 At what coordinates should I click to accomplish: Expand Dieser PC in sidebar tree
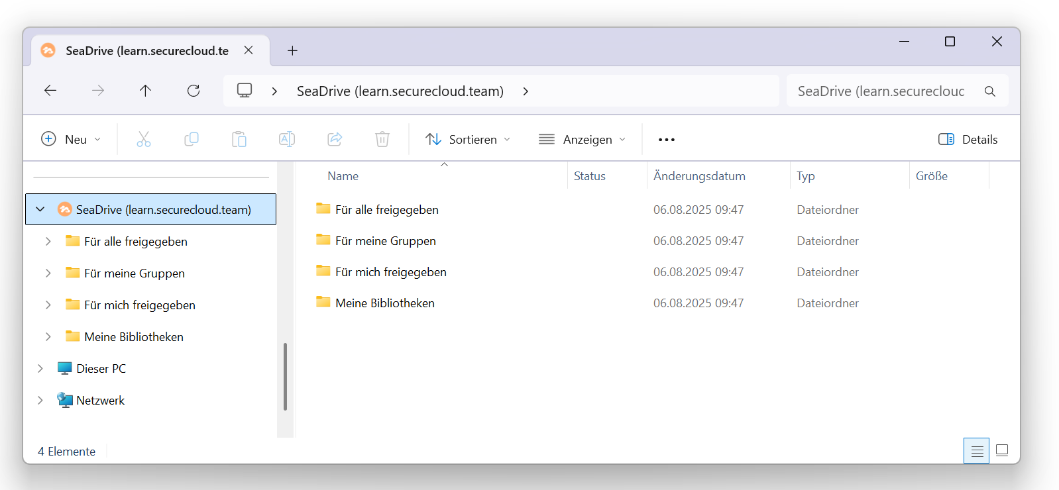coord(40,369)
